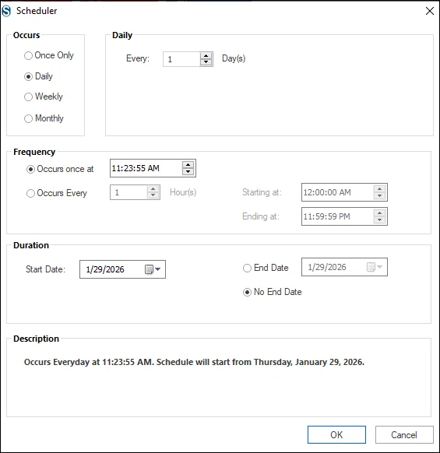Image resolution: width=440 pixels, height=453 pixels.
Task: Decrease the Occurs once at time
Action: pyautogui.click(x=188, y=171)
